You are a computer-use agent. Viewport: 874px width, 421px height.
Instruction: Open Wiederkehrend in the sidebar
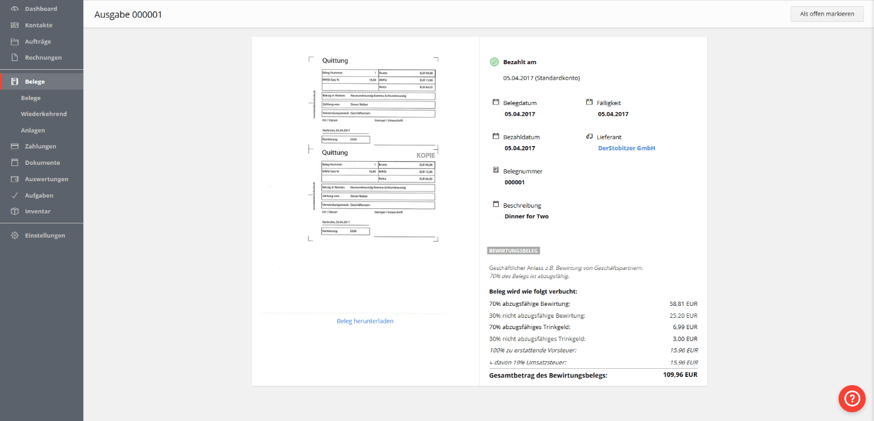(x=43, y=114)
